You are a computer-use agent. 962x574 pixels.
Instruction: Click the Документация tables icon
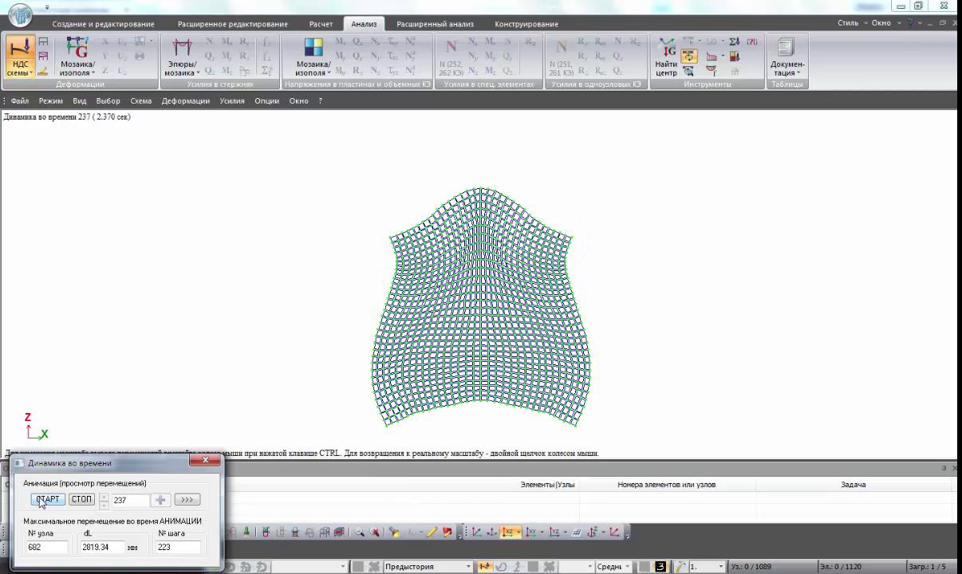787,56
